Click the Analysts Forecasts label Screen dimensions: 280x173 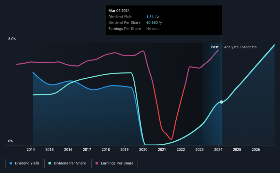(x=240, y=47)
